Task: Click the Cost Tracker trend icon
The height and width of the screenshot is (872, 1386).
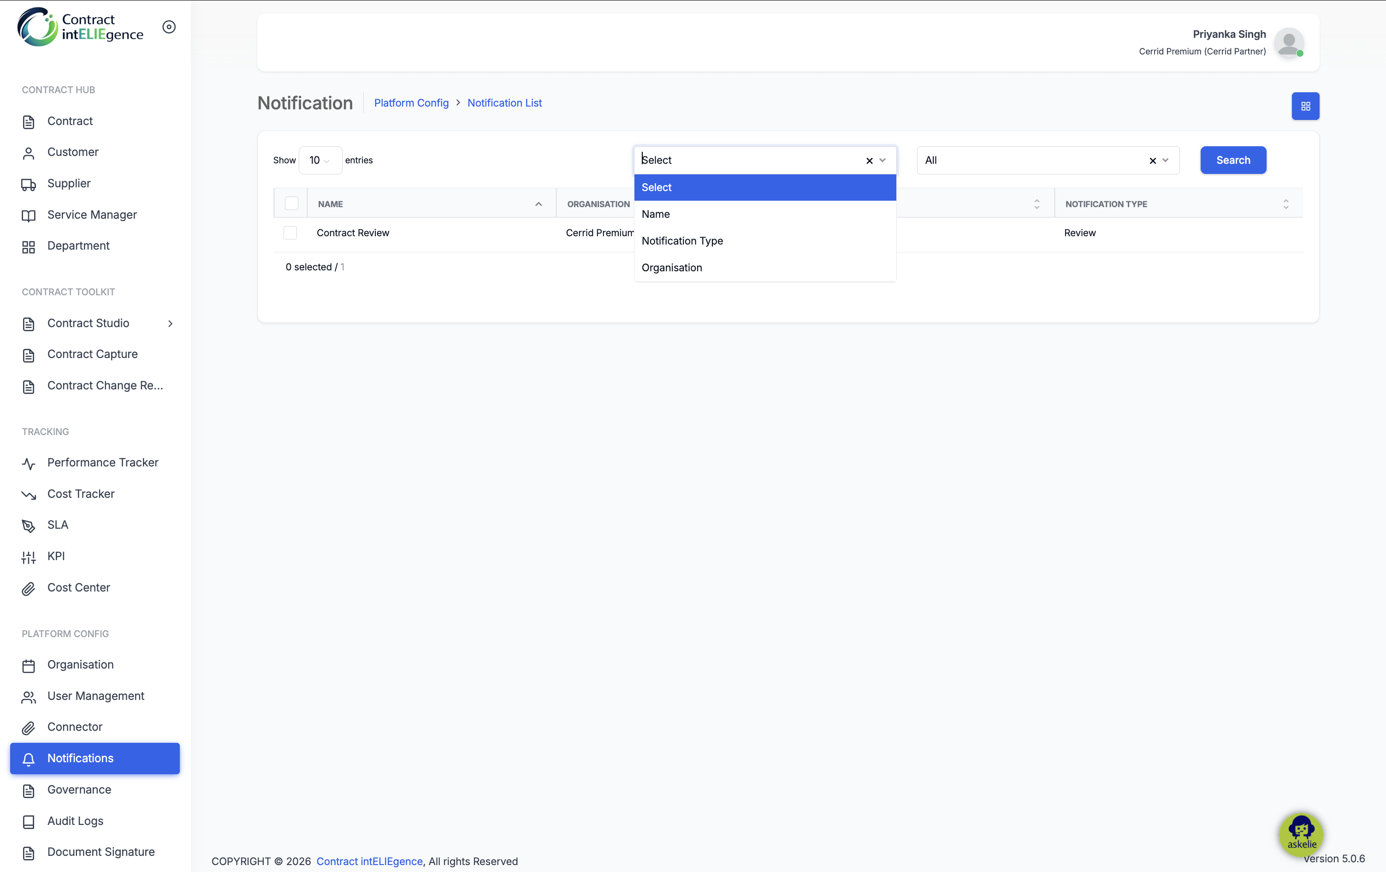Action: [28, 495]
